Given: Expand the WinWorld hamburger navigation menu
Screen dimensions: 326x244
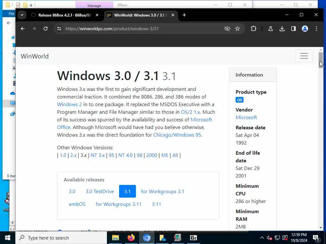Looking at the screenshot, I should pyautogui.click(x=304, y=56).
